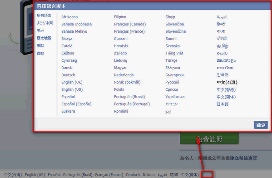Select the 非洲/中東 region category
Screen dimensions: 272x178
click(45, 23)
